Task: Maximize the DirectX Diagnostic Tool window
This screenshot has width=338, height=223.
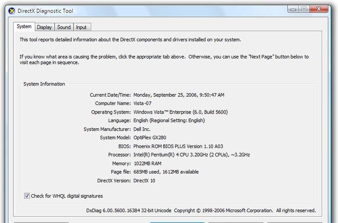Action: click(x=303, y=9)
